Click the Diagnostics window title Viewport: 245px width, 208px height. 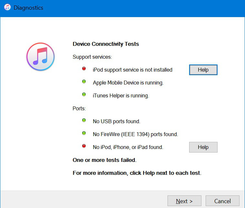point(28,8)
